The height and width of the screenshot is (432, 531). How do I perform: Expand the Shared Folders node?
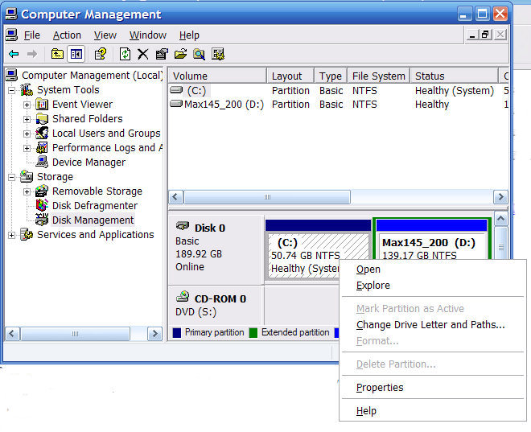27,120
